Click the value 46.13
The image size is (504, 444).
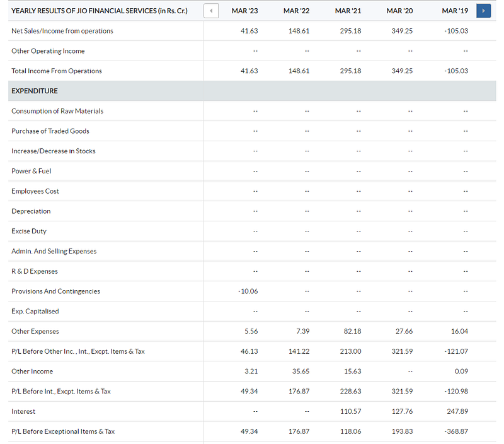pos(249,351)
